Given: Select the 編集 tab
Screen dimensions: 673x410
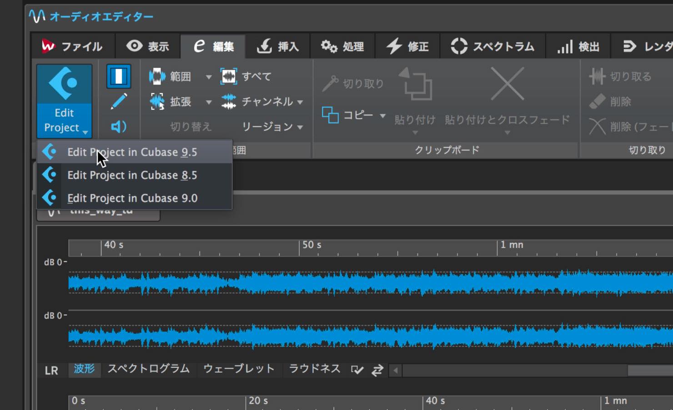Looking at the screenshot, I should tap(213, 46).
